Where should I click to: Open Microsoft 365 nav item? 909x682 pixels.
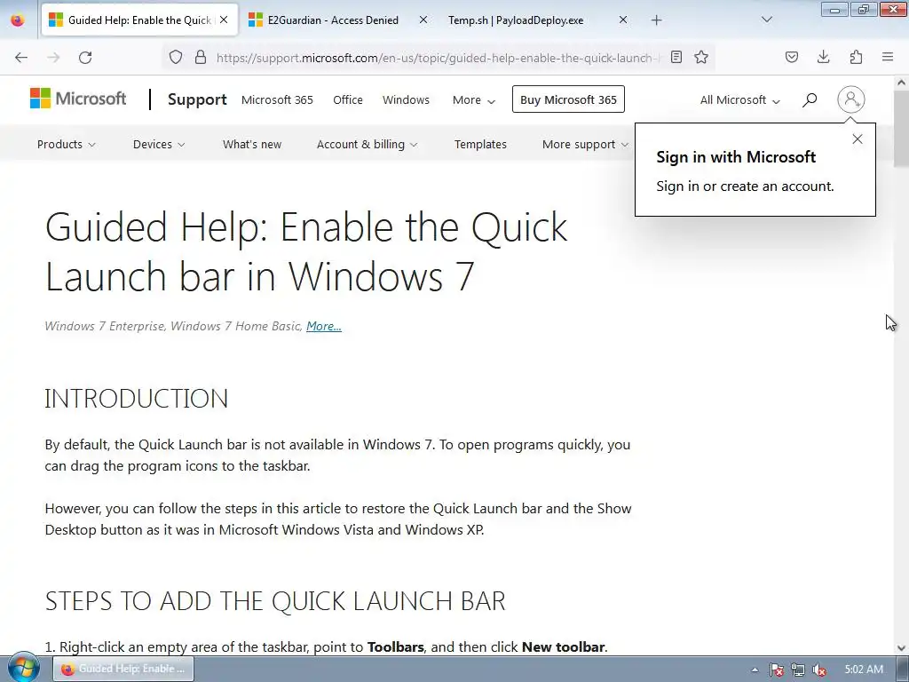tap(277, 99)
